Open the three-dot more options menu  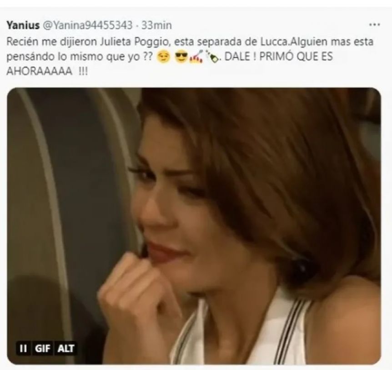tap(375, 25)
